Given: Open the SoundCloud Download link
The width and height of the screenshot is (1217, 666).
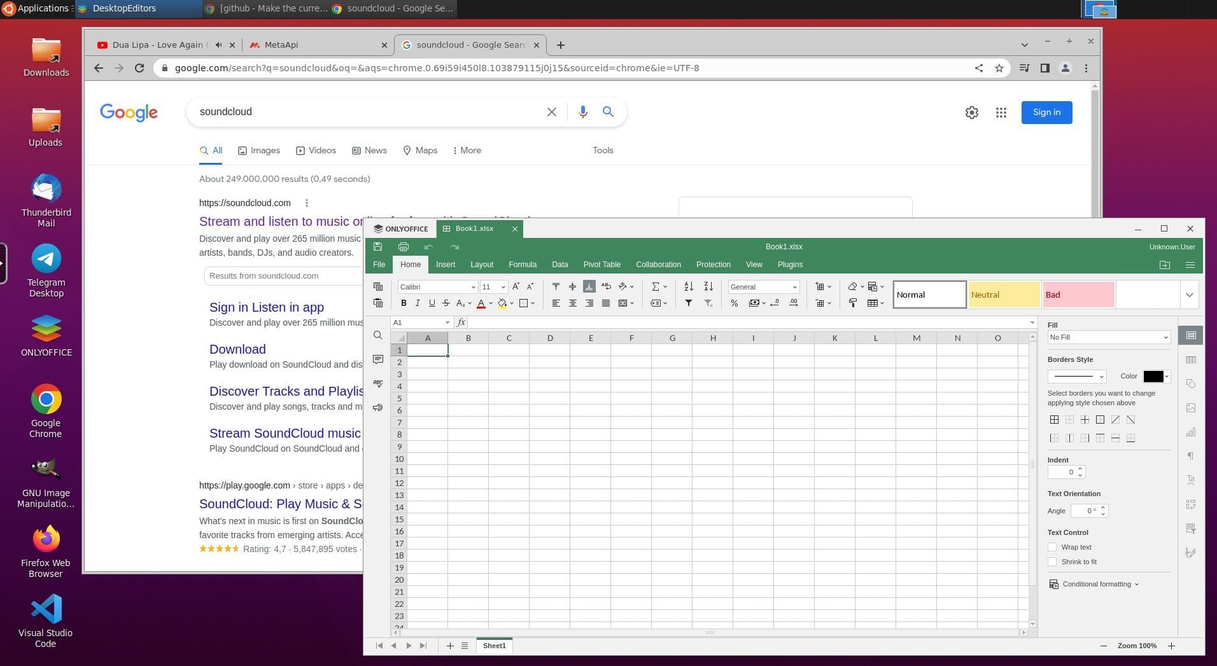Looking at the screenshot, I should [237, 349].
